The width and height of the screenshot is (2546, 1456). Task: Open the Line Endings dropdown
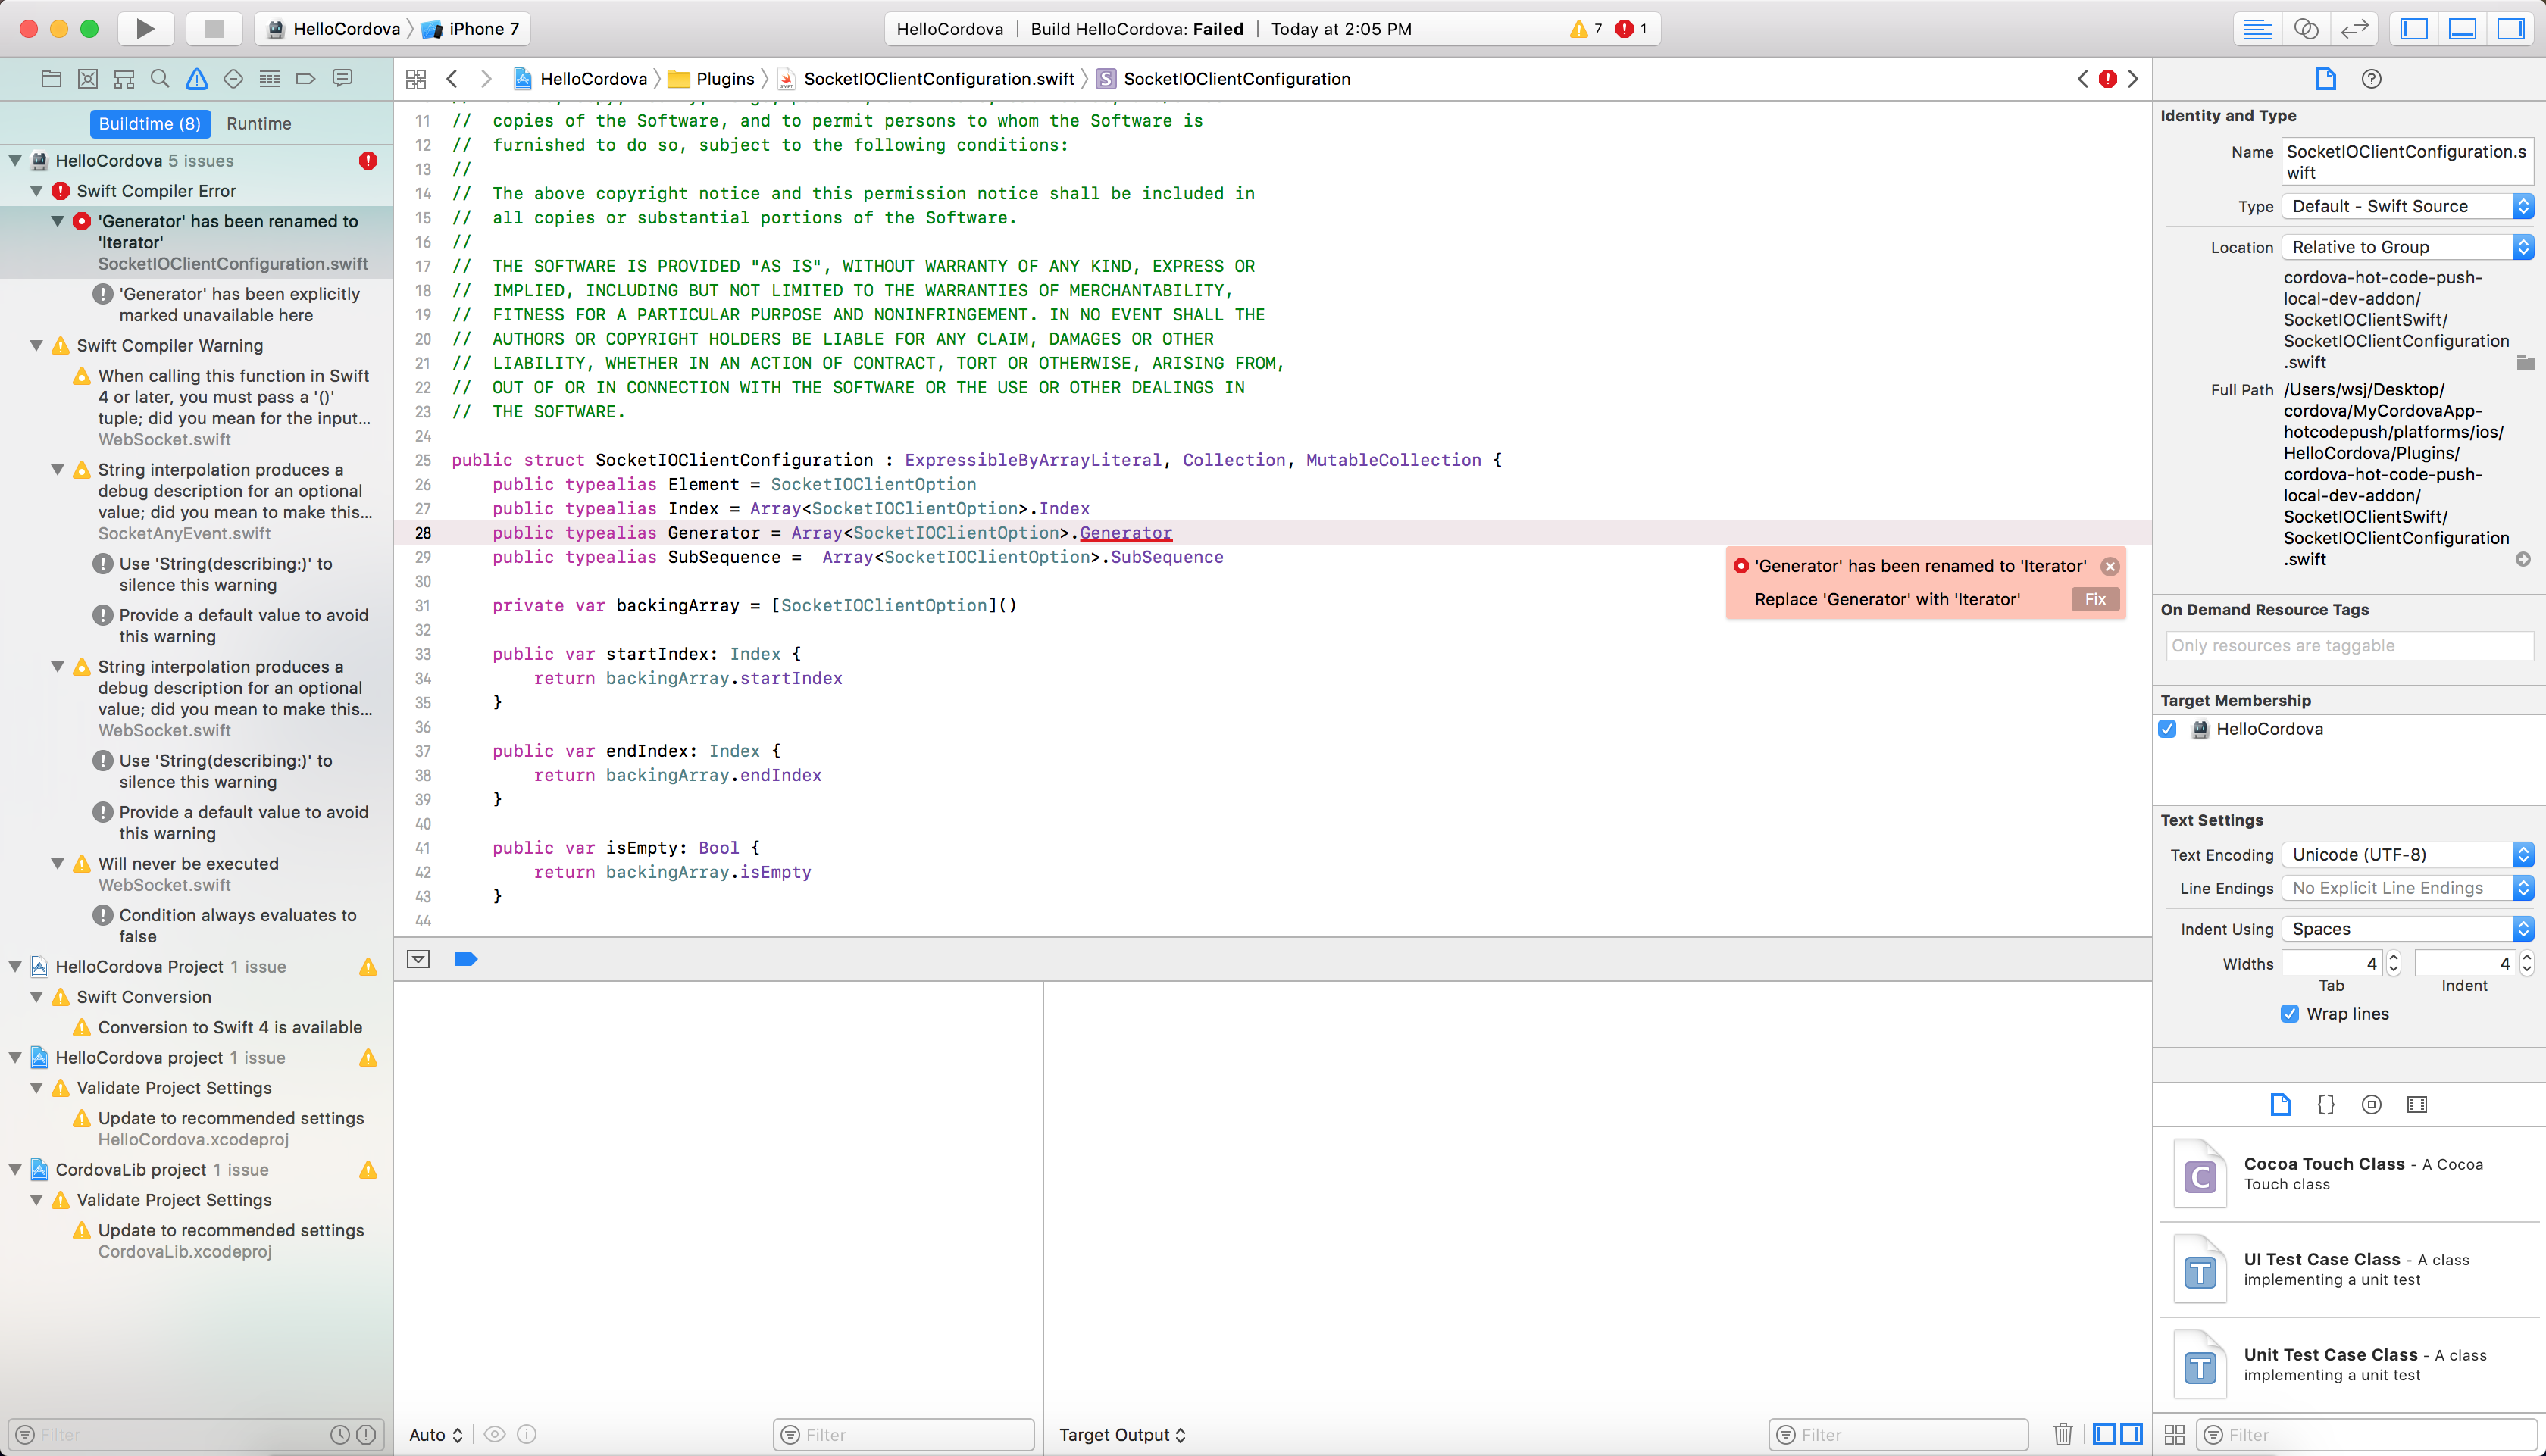2524,888
